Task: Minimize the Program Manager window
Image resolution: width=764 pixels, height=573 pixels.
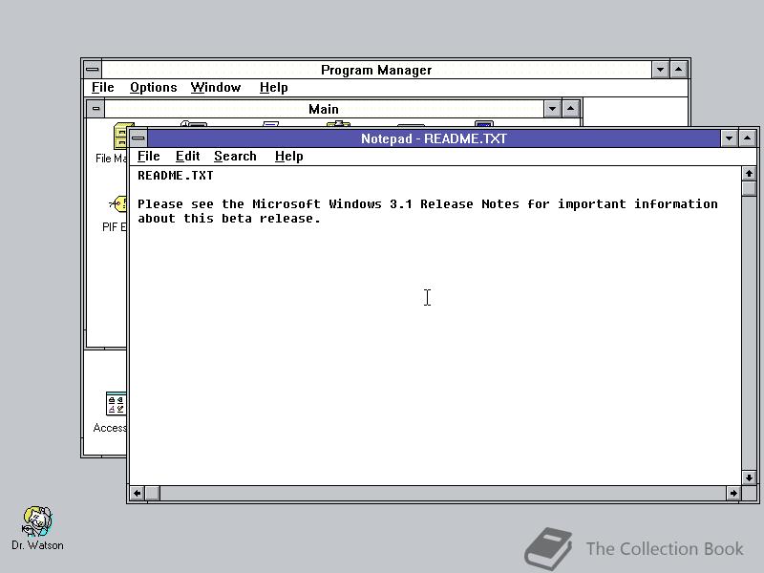Action: [x=660, y=70]
